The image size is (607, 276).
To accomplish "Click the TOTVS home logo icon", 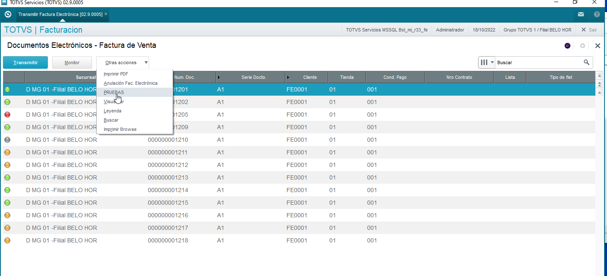I will (x=8, y=14).
